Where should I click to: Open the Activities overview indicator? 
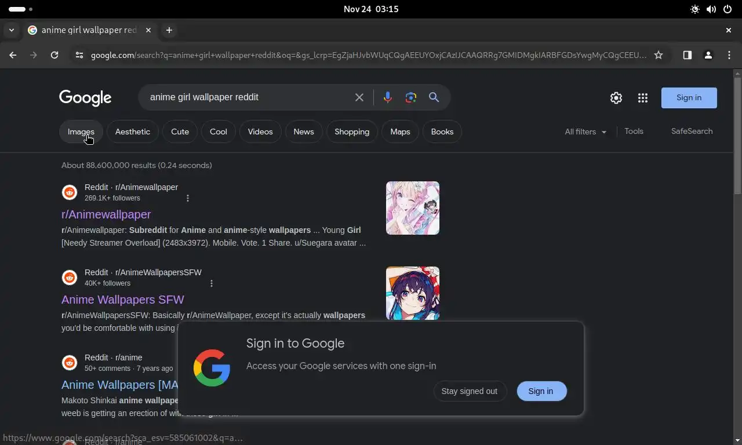point(21,9)
